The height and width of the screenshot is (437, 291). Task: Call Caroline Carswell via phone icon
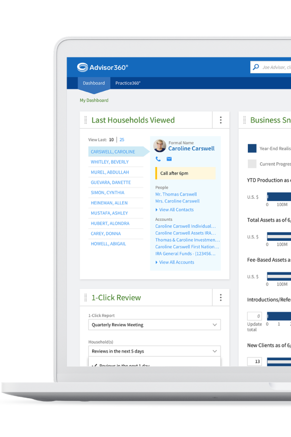point(158,159)
